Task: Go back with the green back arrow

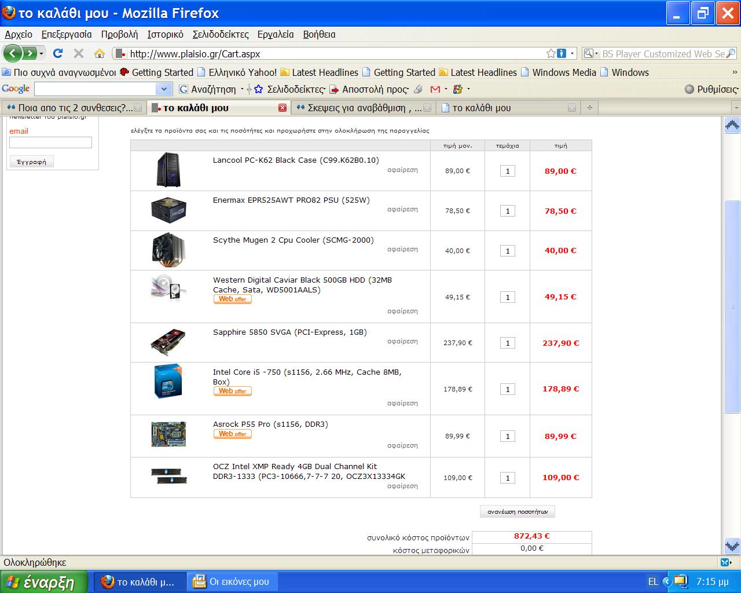Action: point(13,53)
